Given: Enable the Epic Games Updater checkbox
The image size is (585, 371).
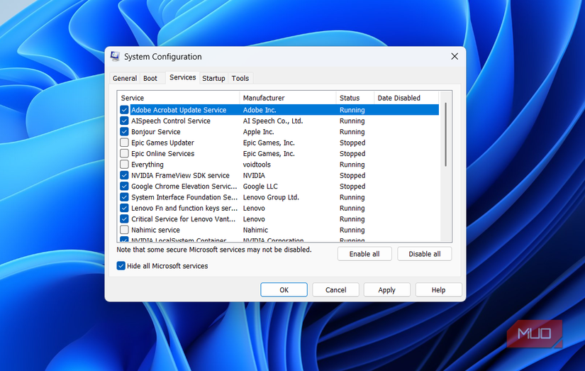Looking at the screenshot, I should tap(124, 143).
